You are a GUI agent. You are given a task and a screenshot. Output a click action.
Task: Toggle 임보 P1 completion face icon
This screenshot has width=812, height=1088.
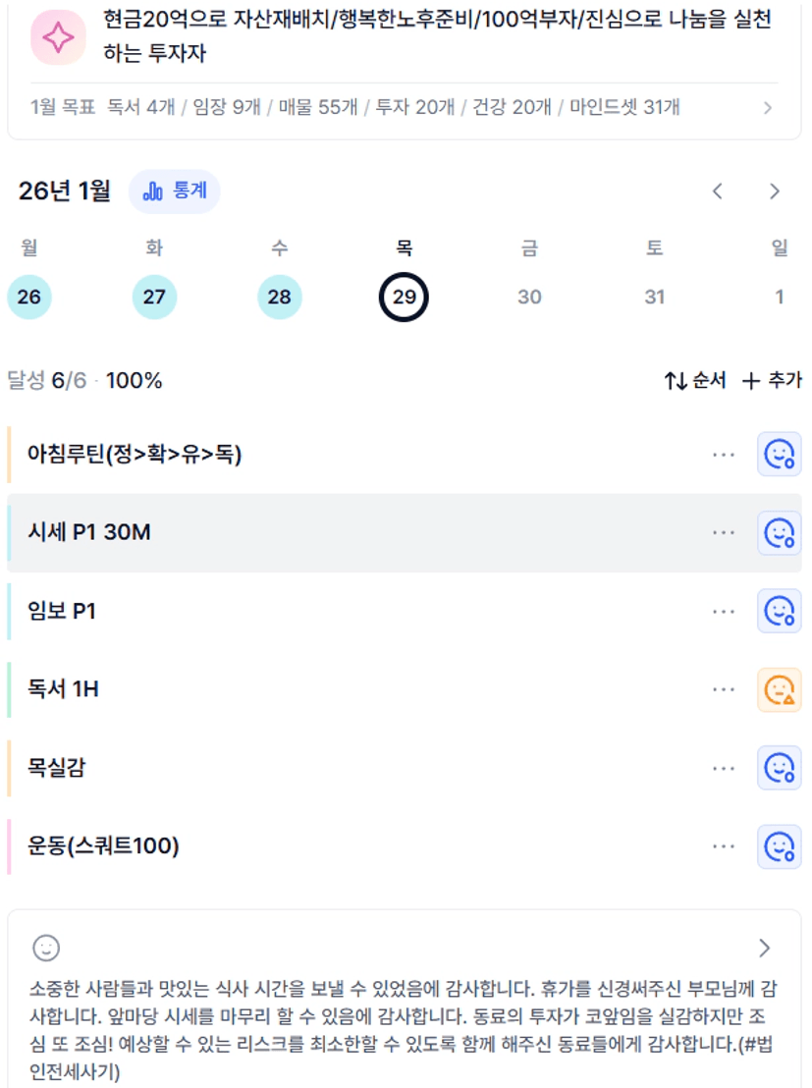pyautogui.click(x=779, y=612)
